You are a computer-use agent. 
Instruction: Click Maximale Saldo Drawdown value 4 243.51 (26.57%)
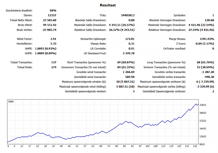coord(122,25)
